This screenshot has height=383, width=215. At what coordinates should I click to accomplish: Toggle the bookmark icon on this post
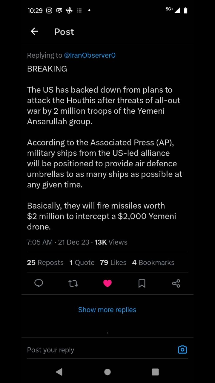point(142,283)
